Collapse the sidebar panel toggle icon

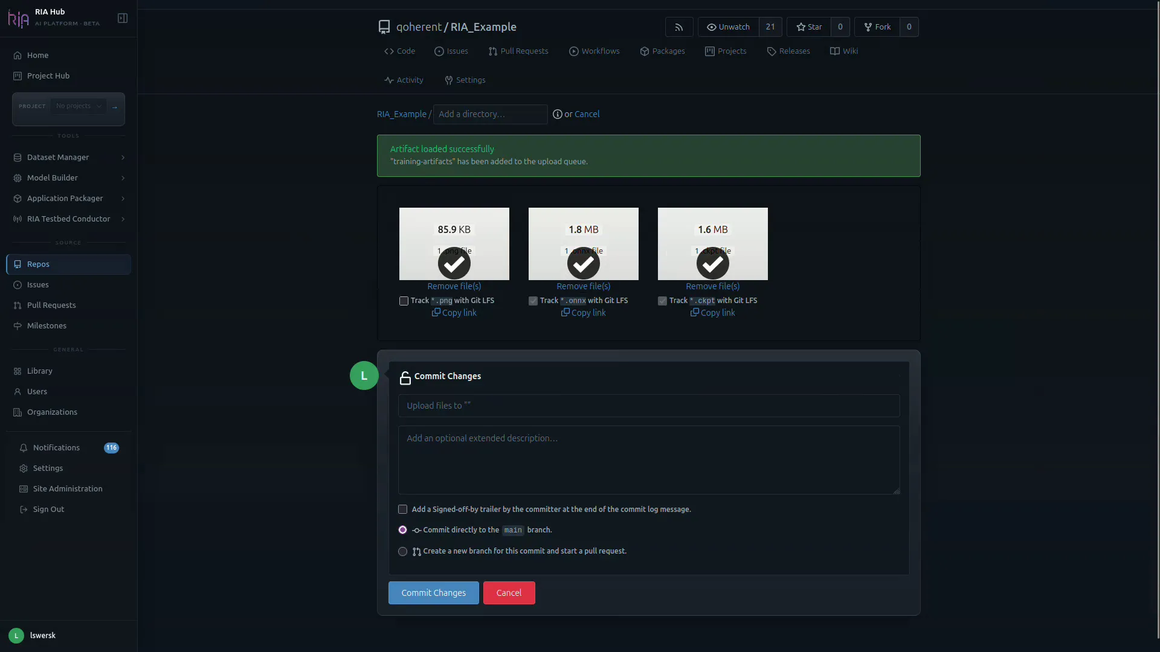[x=123, y=18]
